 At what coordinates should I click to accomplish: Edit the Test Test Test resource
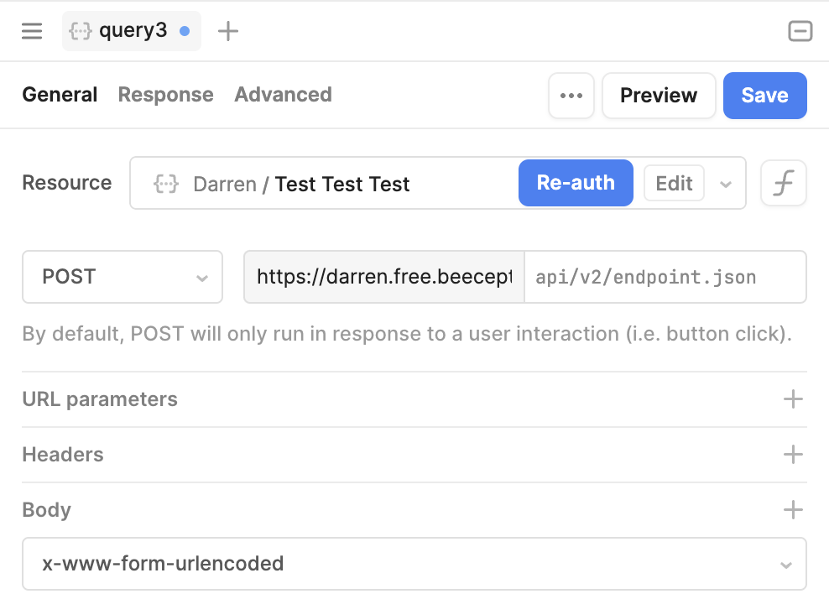click(x=674, y=183)
